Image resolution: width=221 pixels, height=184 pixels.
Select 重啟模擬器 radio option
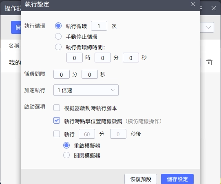click(66, 145)
